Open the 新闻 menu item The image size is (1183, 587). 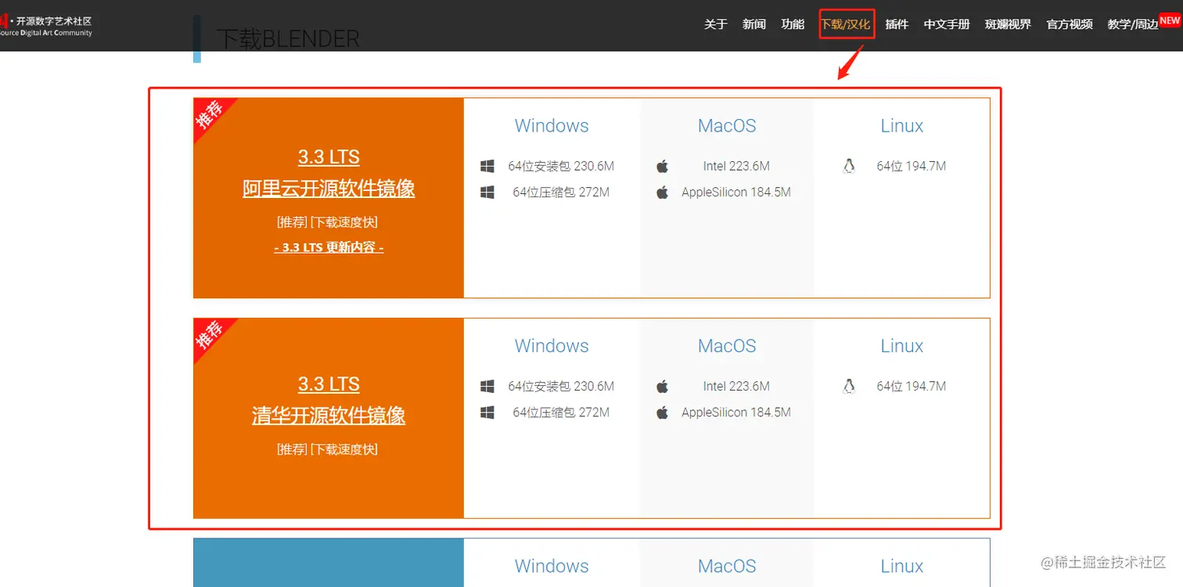click(754, 24)
